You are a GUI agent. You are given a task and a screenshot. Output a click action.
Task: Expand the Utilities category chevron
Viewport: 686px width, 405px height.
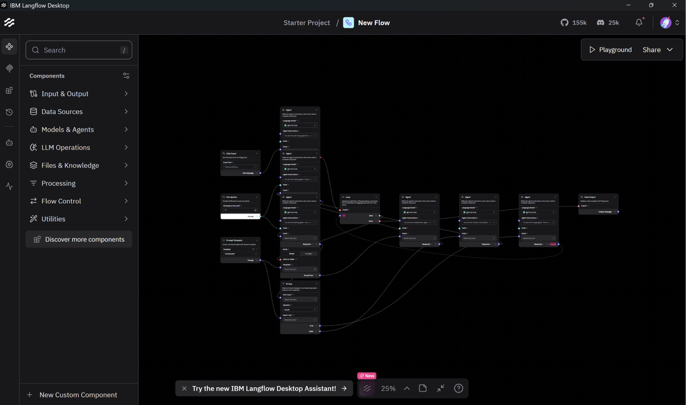click(x=126, y=219)
